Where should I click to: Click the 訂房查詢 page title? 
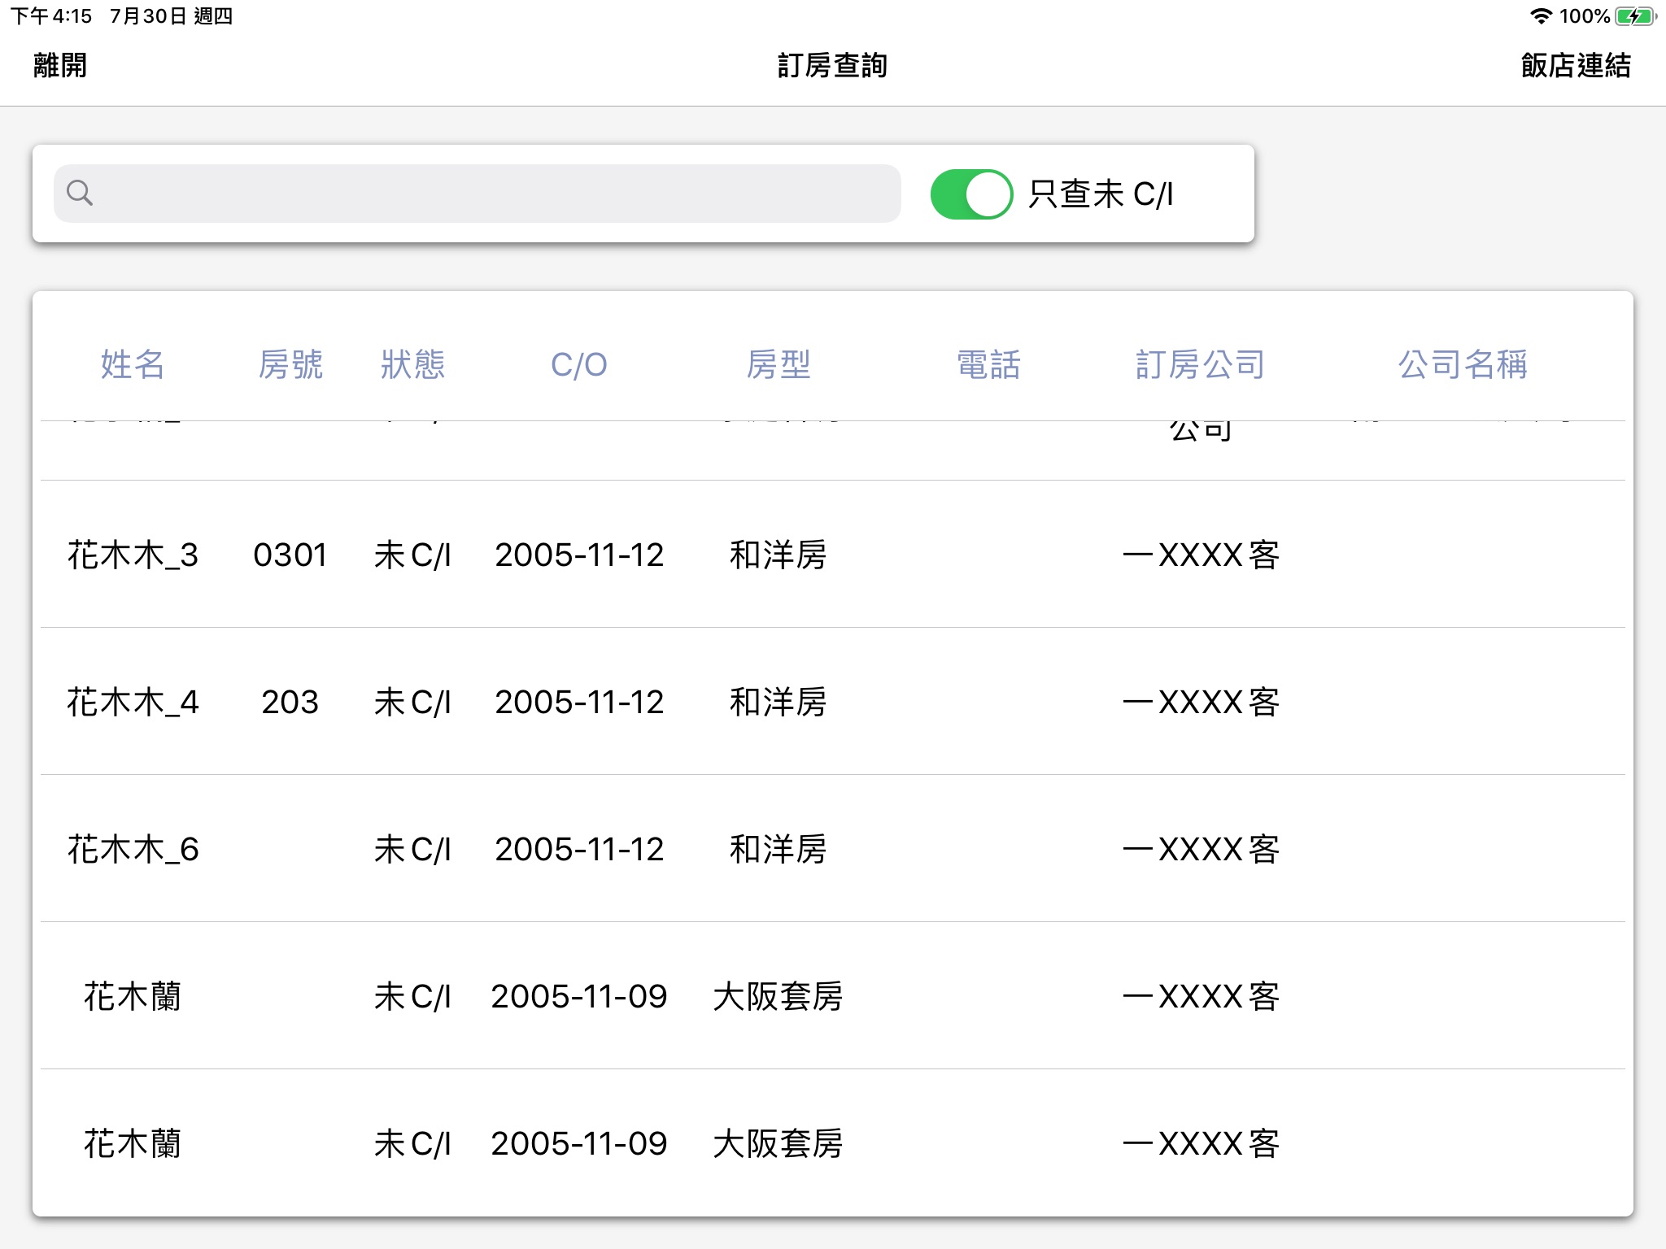coord(832,65)
